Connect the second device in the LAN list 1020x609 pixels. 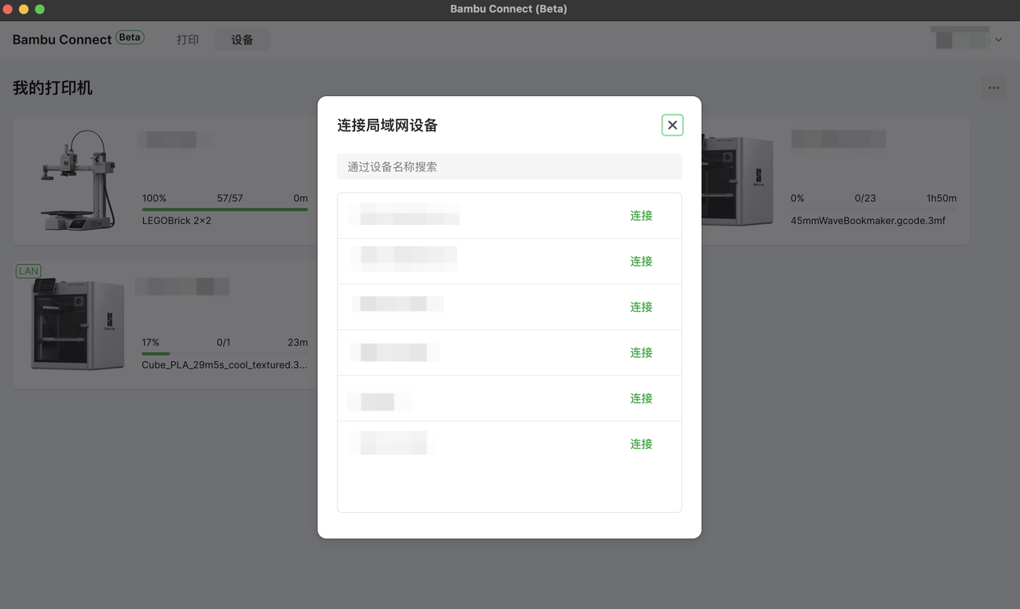click(641, 261)
